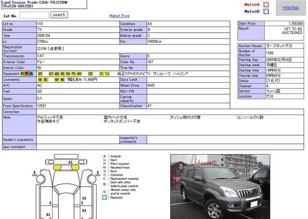The image size is (308, 219).
Task: Click the Replacement required legend entry
Action: coord(124,179)
